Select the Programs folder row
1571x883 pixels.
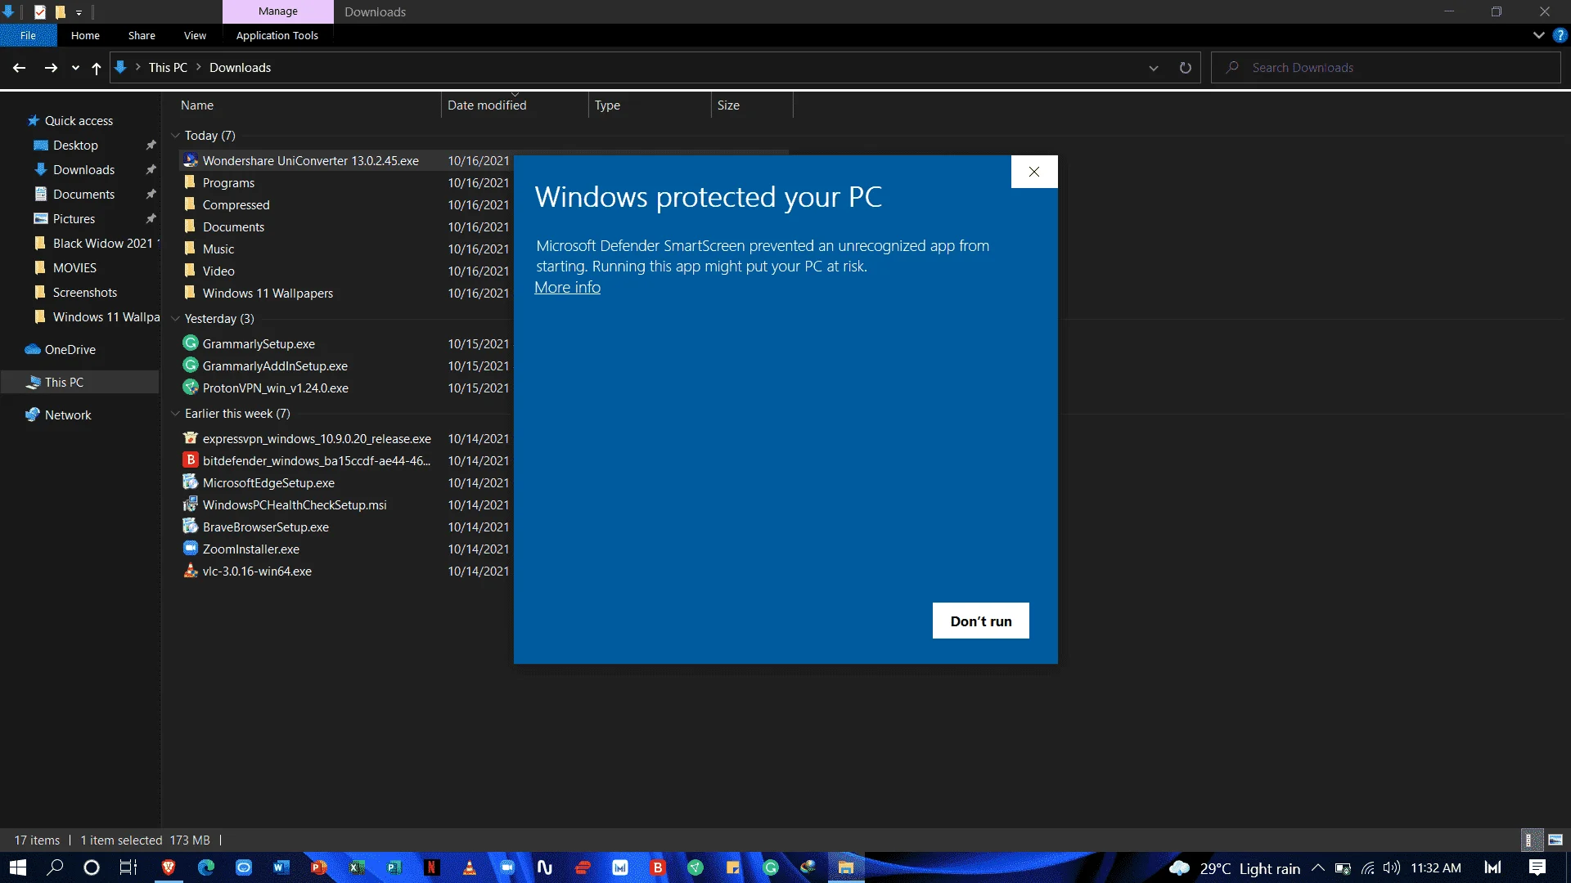coord(228,183)
